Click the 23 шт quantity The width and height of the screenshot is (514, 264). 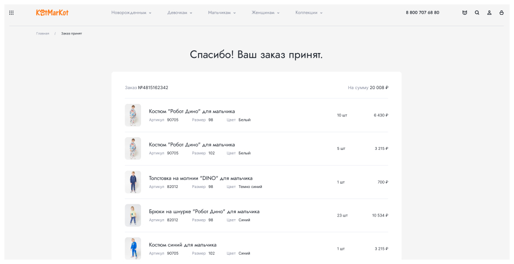tap(342, 215)
